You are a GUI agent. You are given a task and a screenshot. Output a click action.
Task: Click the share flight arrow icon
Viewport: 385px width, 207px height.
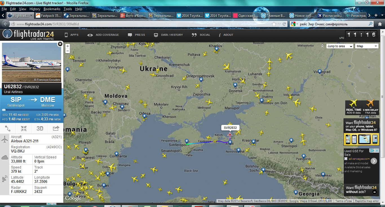pyautogui.click(x=56, y=129)
